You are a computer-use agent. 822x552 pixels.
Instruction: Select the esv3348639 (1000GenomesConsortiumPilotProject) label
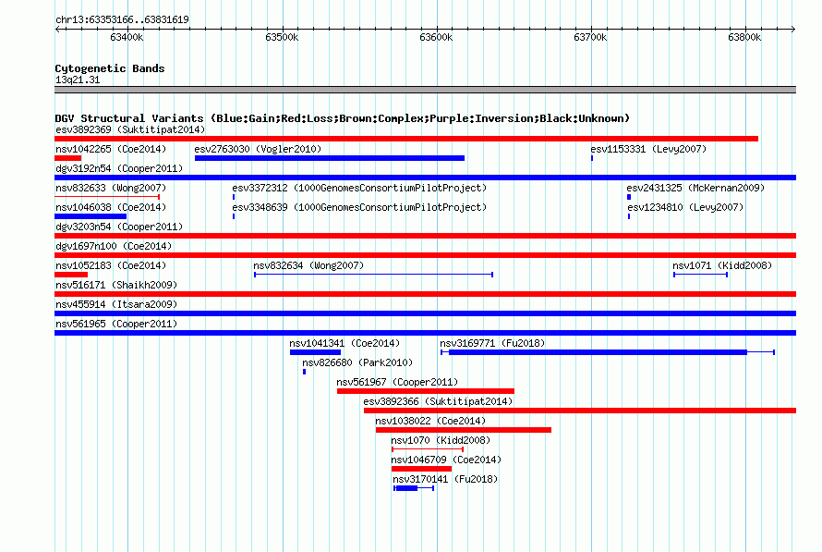click(x=359, y=207)
